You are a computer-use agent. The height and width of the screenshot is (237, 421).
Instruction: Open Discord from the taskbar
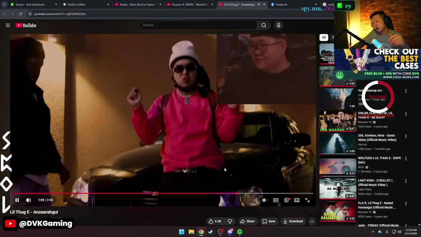pyautogui.click(x=230, y=232)
